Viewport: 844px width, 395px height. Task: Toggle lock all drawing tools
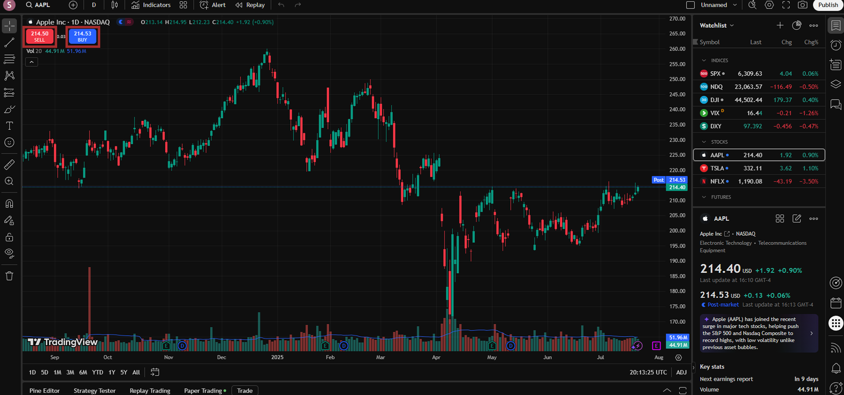coord(9,237)
